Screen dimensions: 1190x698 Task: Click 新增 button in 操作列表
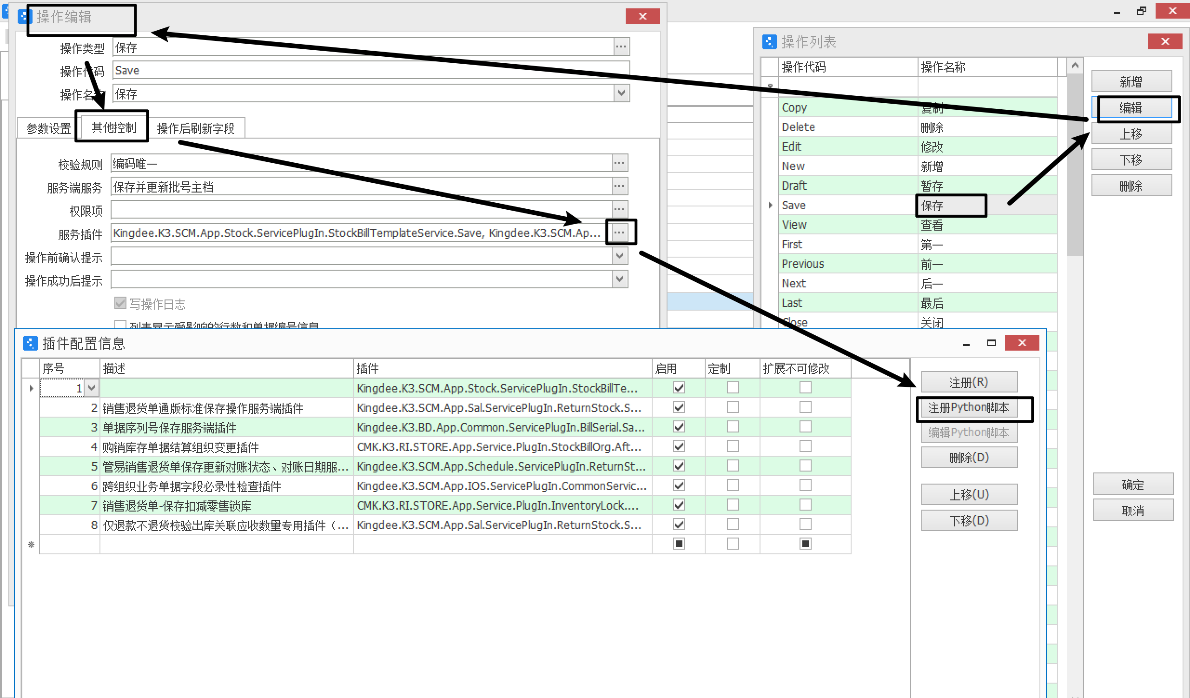pos(1131,82)
